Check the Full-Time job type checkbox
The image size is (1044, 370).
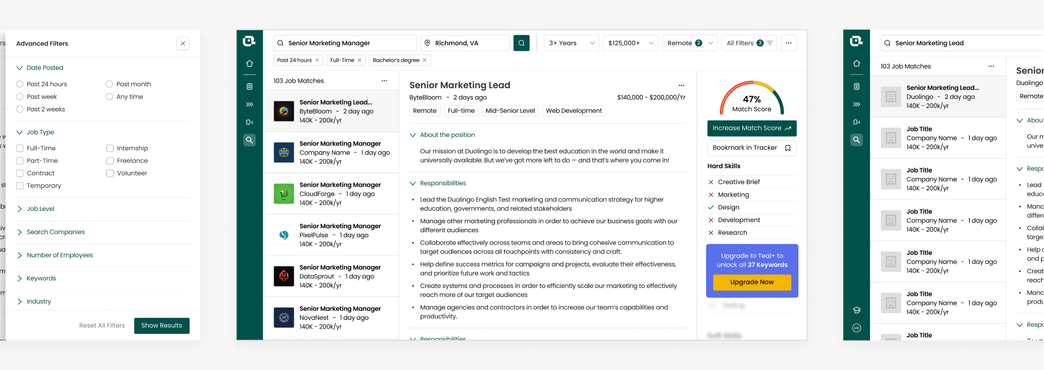[x=20, y=148]
